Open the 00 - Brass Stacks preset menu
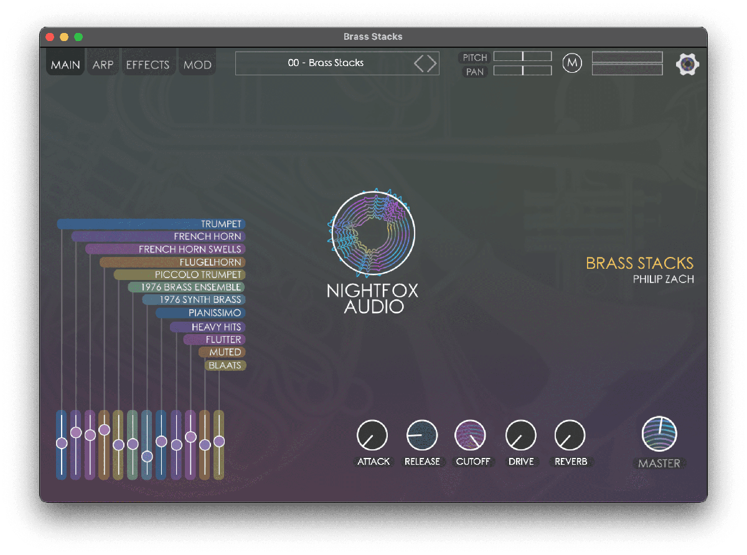 (x=325, y=63)
